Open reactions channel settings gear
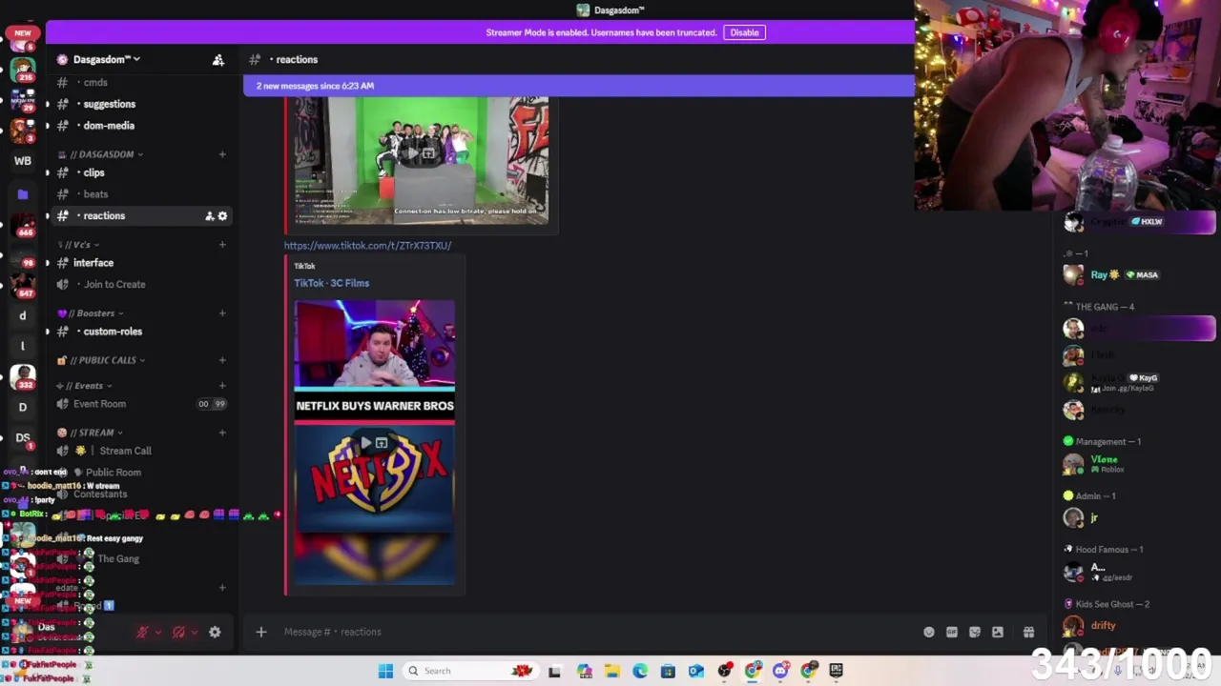This screenshot has height=686, width=1221. click(223, 216)
